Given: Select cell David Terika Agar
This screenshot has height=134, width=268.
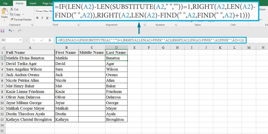Looking at the screenshot, I should coord(30,64).
